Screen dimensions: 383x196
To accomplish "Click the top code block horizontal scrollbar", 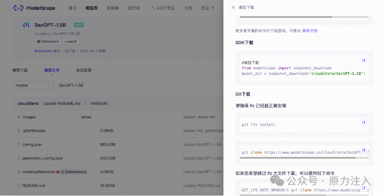I will click(x=286, y=17).
